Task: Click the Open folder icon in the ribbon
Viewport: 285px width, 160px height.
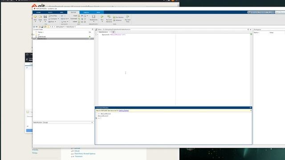Action: click(40, 17)
